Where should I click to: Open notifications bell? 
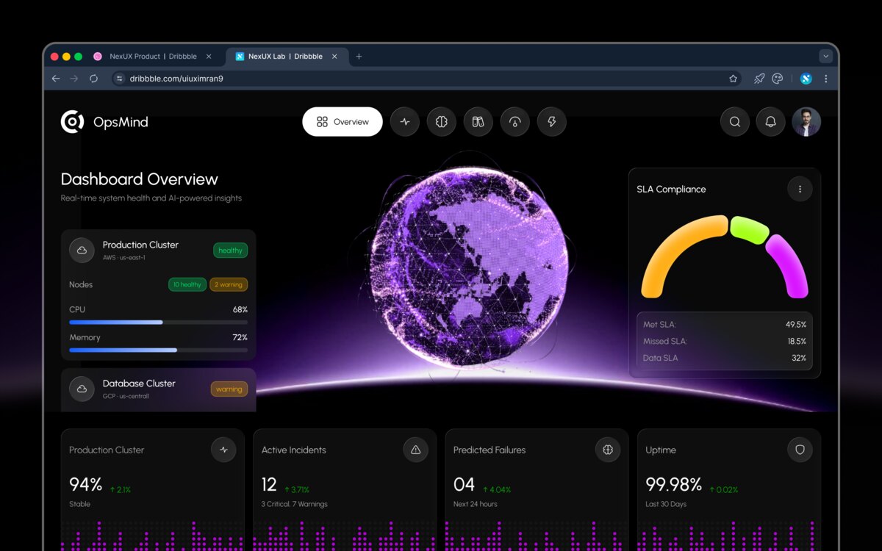tap(770, 122)
